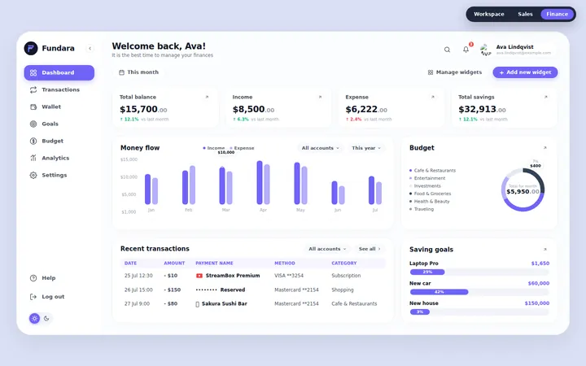Screen dimensions: 586x366
Task: Sort by the AMOUNT column header
Action: 174,264
